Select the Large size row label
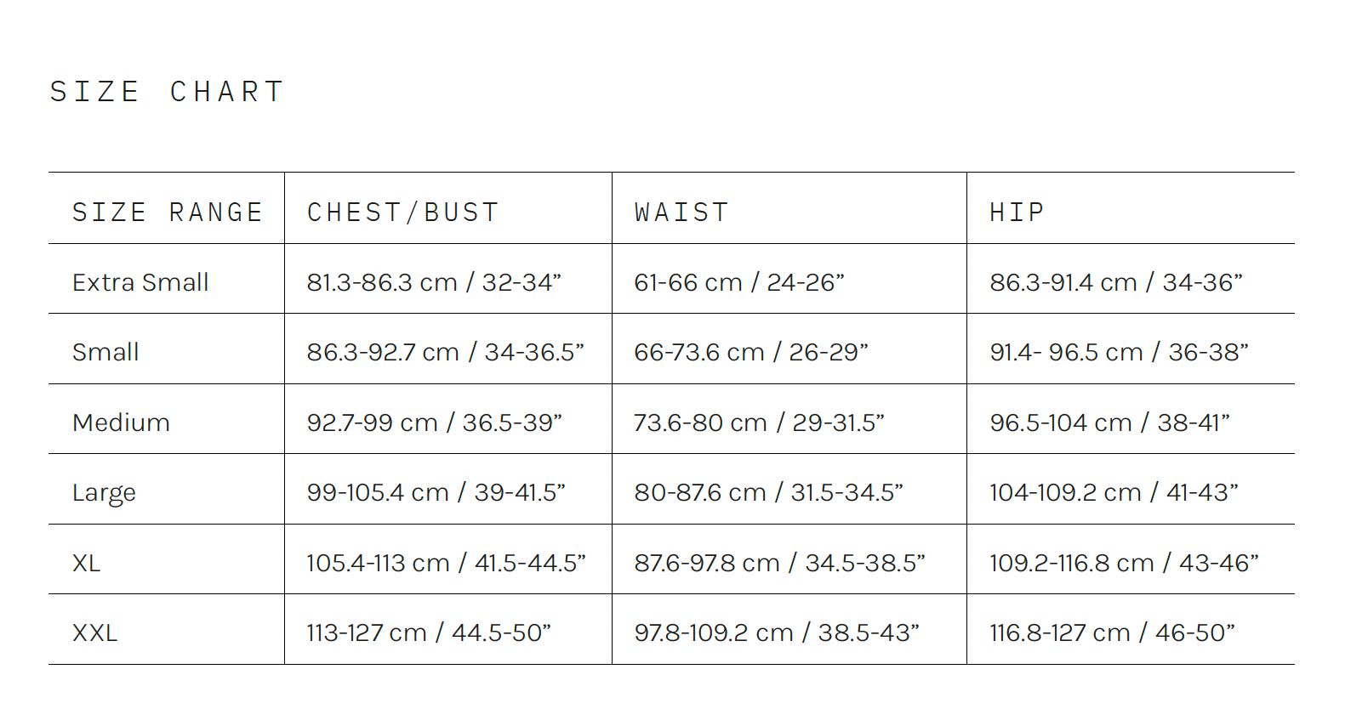 coord(104,493)
